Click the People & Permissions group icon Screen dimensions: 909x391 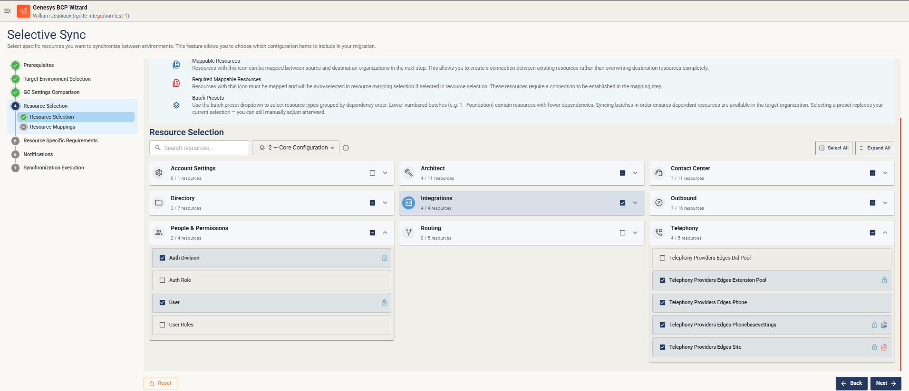[x=159, y=233]
